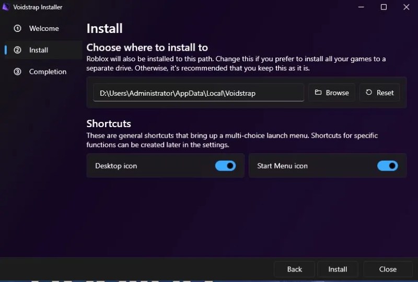Click the 'Start Menu icon' label
The width and height of the screenshot is (418, 282).
tap(282, 166)
